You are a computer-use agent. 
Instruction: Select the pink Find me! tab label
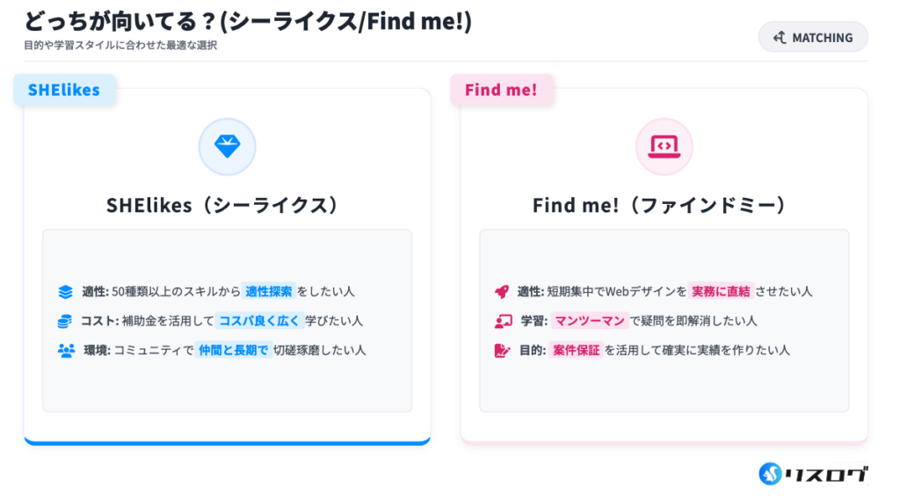[501, 90]
